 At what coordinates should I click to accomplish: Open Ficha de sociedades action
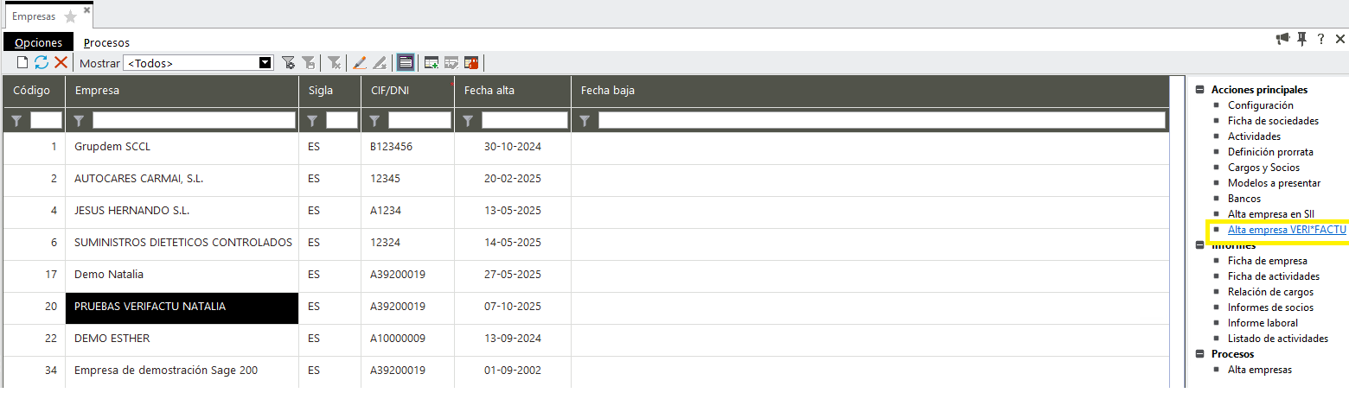(x=1273, y=121)
